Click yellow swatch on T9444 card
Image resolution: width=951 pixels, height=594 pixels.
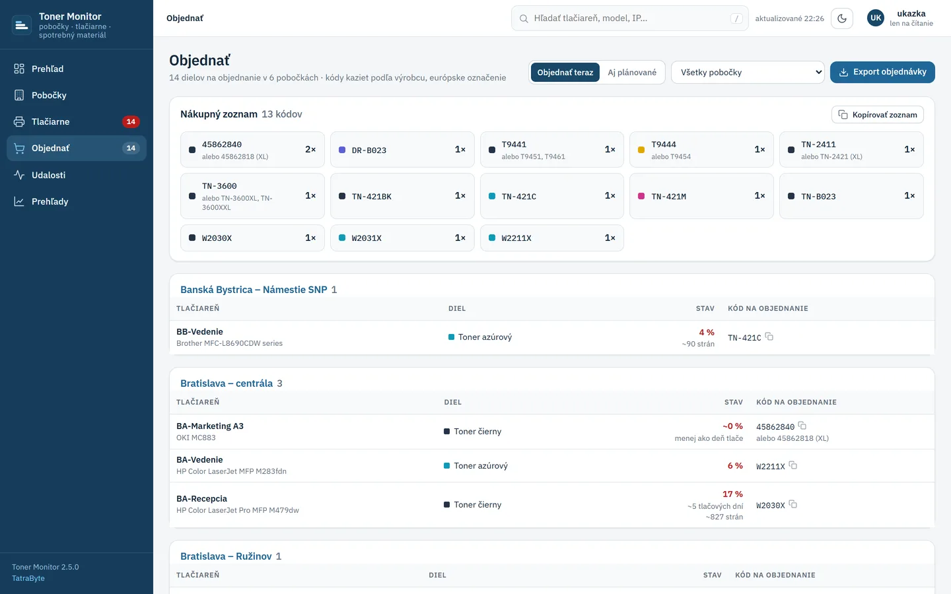point(641,150)
